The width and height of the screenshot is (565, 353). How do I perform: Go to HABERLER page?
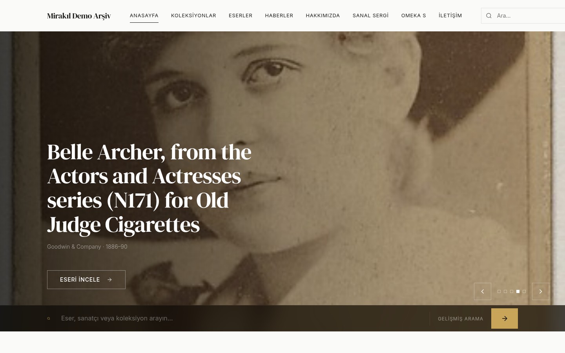click(x=279, y=16)
